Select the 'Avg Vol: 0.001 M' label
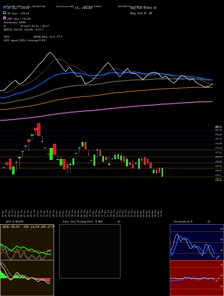This screenshot has width=224, height=296. tap(143, 8)
